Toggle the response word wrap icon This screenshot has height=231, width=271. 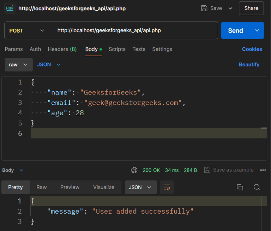pyautogui.click(x=167, y=187)
